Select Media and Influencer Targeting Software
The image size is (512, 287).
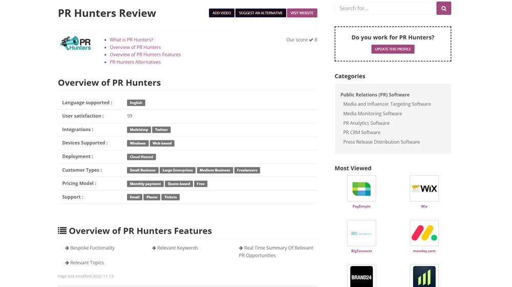pos(387,104)
